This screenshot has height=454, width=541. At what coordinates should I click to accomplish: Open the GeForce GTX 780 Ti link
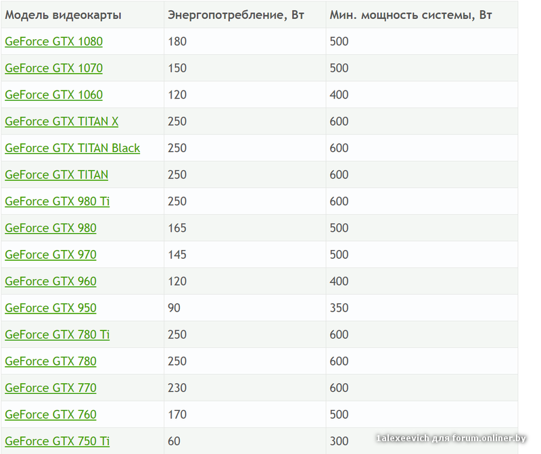(x=57, y=334)
